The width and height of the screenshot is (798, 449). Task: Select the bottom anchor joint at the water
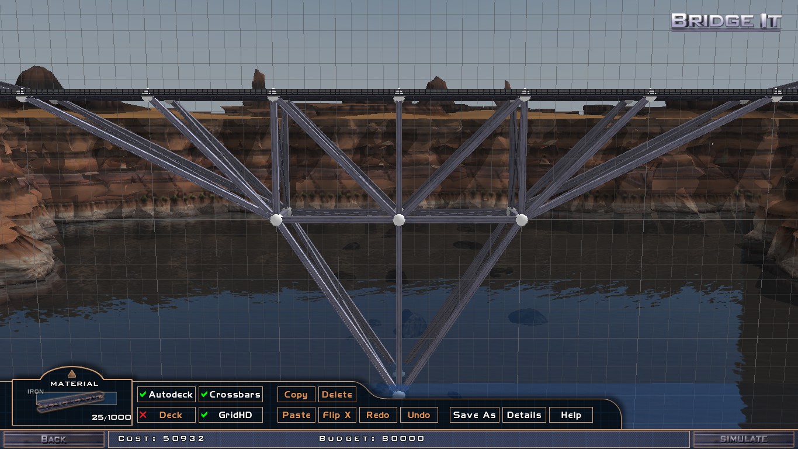pyautogui.click(x=399, y=394)
